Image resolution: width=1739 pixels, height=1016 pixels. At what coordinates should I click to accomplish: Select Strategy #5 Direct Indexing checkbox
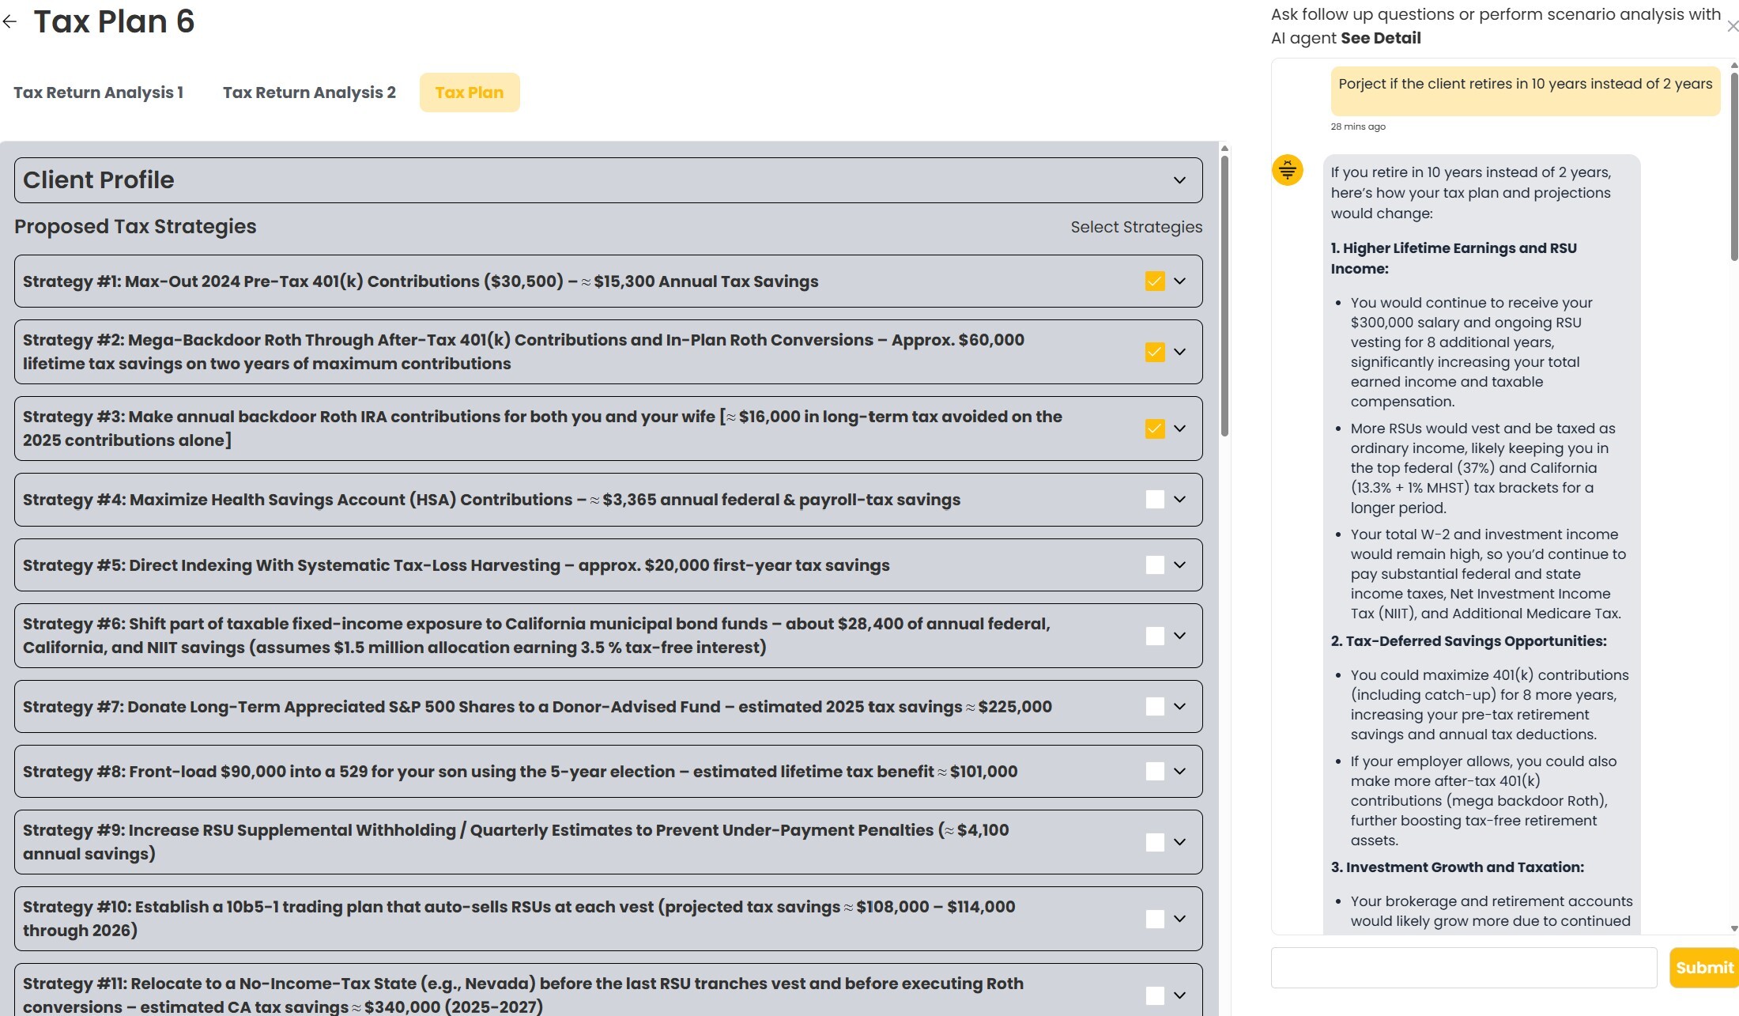pos(1155,565)
